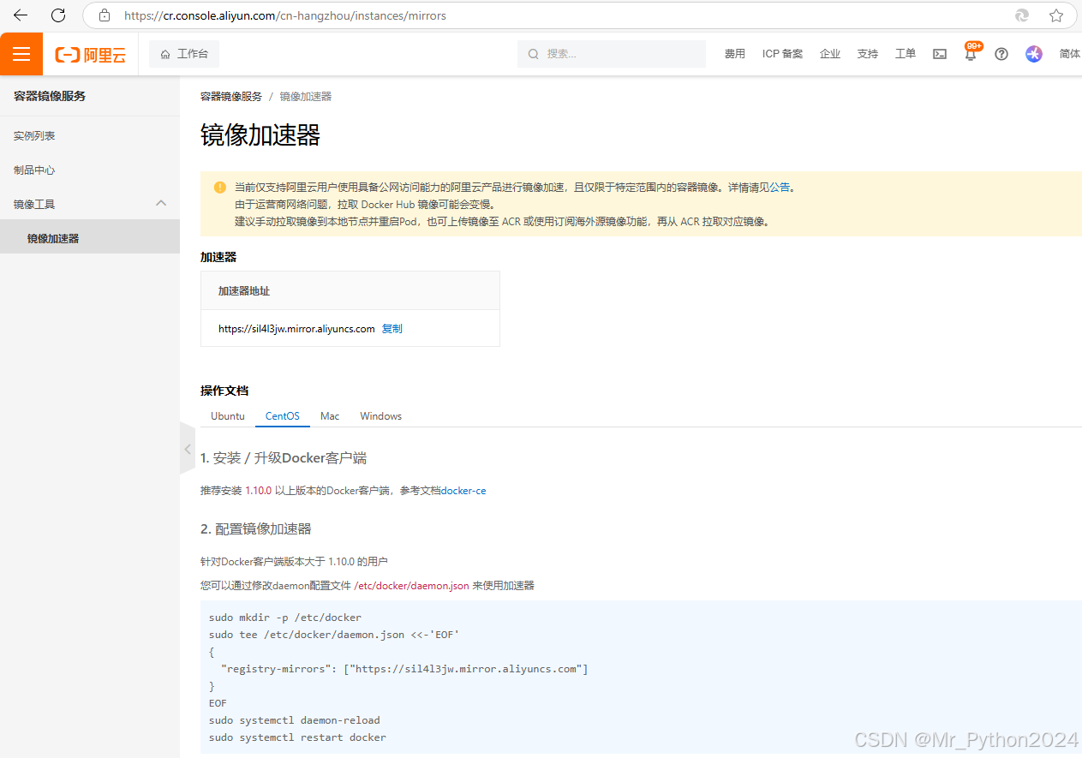The height and width of the screenshot is (758, 1082).
Task: Collapse sidebar with left chevron handle
Action: click(188, 449)
